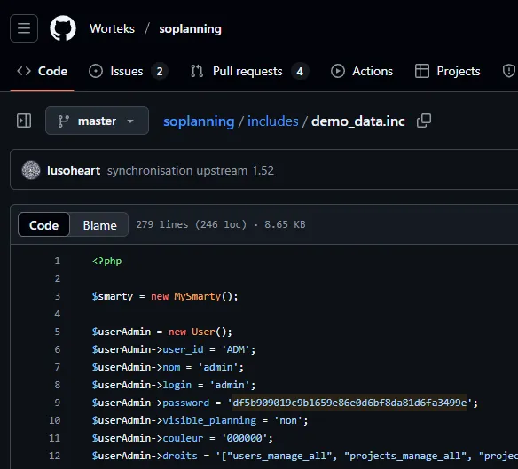The height and width of the screenshot is (469, 518).
Task: Open the Projects tab
Action: click(448, 71)
